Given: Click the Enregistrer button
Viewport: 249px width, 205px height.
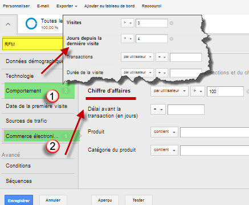Looking at the screenshot, I should click(x=19, y=200).
